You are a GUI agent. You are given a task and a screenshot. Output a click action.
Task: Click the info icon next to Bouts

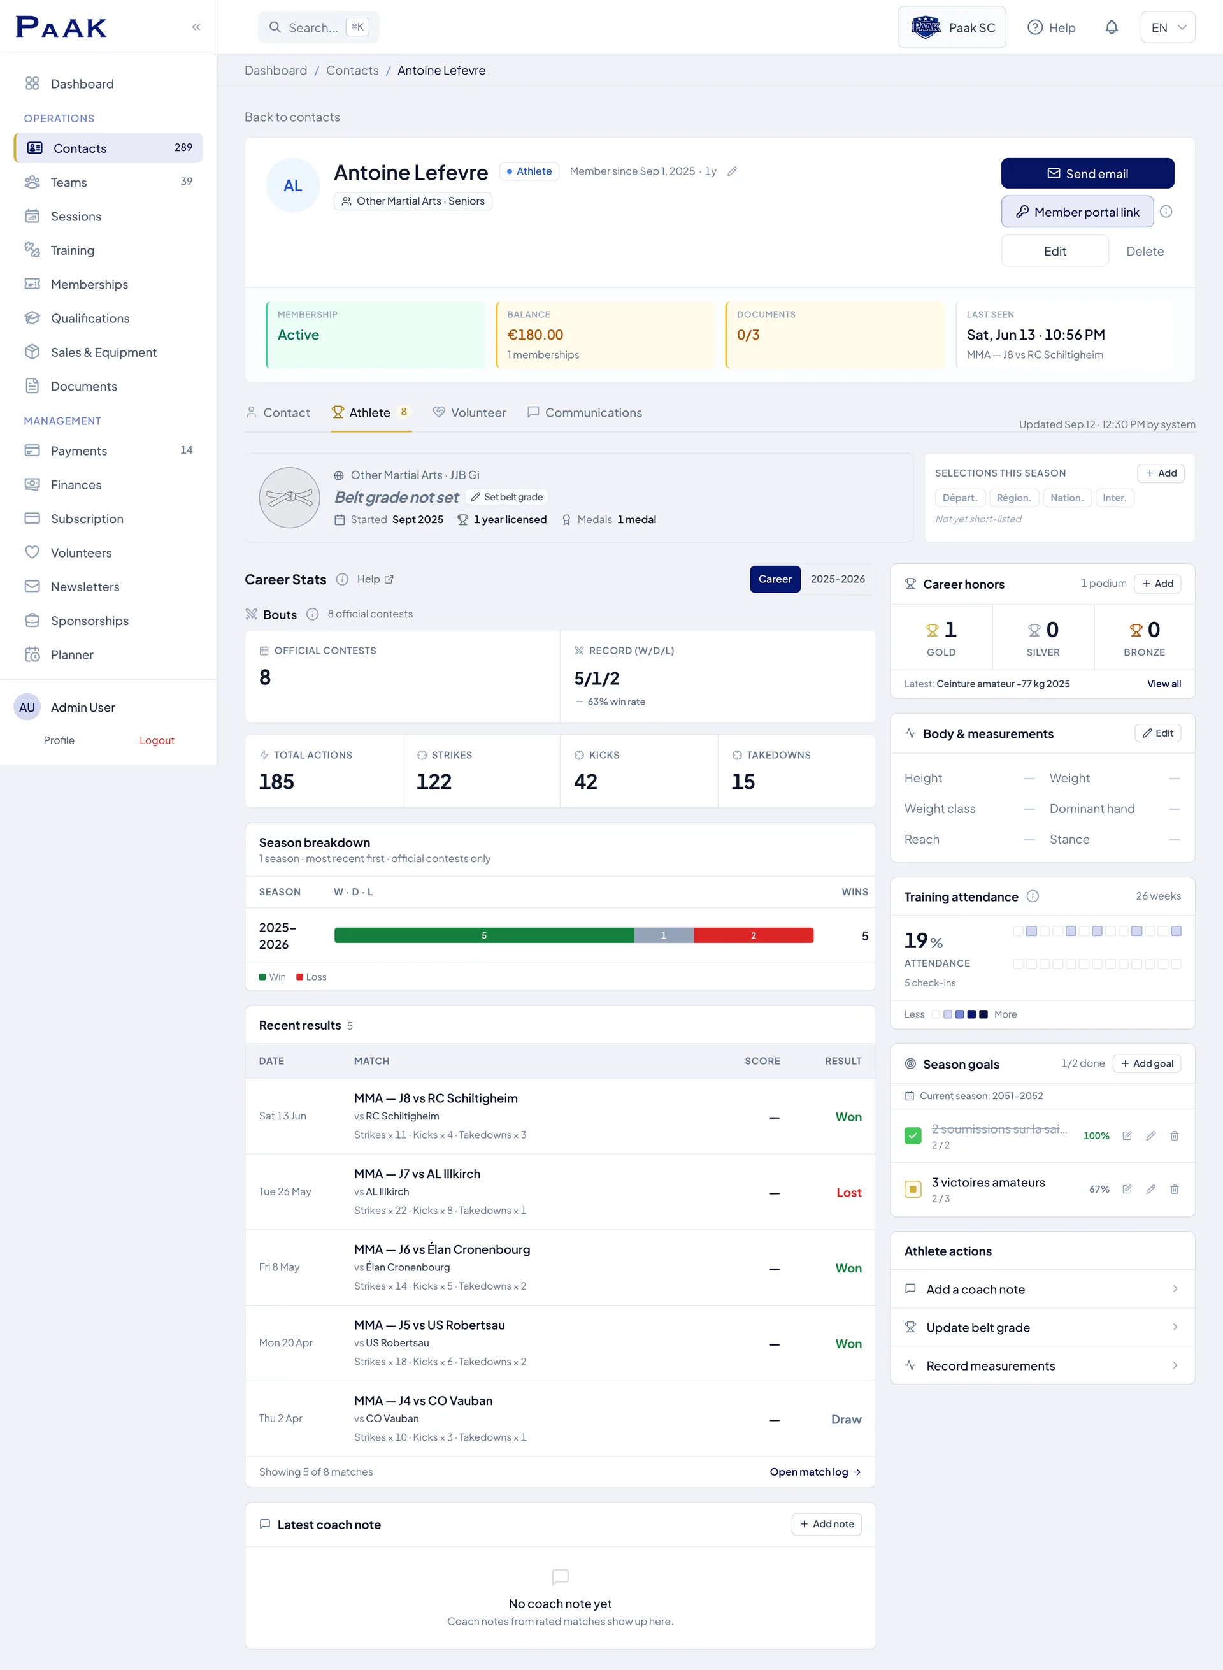pyautogui.click(x=312, y=614)
